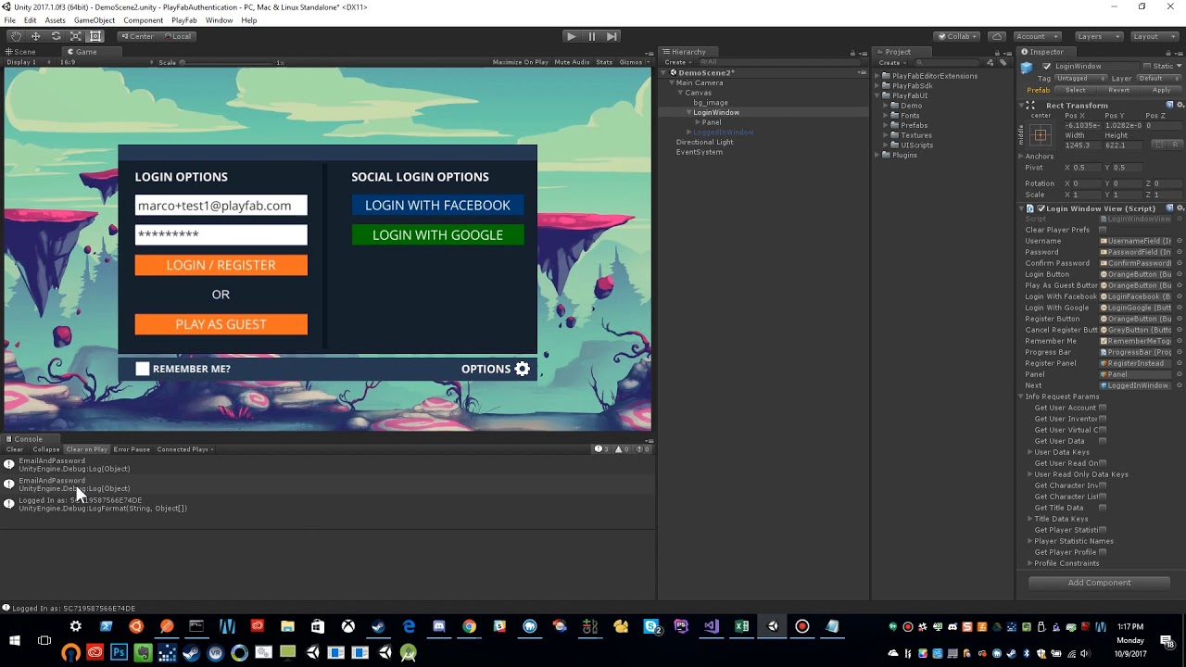The image size is (1186, 667).
Task: Open the PlayFab menu
Action: point(184,20)
